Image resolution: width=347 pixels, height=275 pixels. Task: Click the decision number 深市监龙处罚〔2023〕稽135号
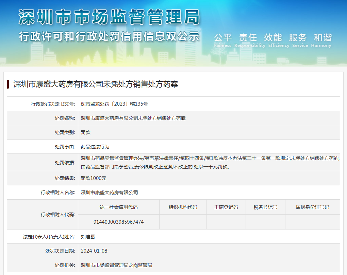[114, 104]
